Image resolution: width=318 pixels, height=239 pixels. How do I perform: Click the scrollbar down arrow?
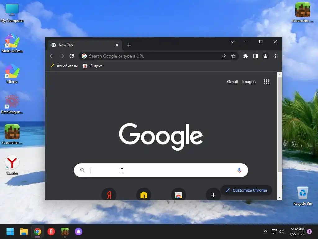click(x=279, y=197)
